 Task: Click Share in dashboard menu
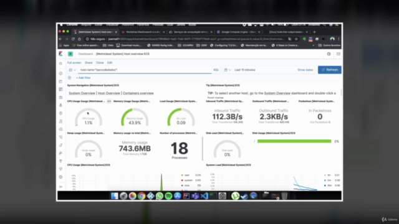(x=89, y=63)
